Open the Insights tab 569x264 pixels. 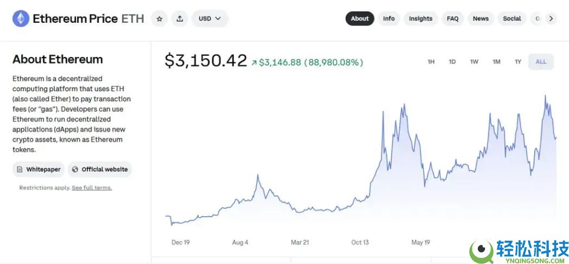[420, 18]
